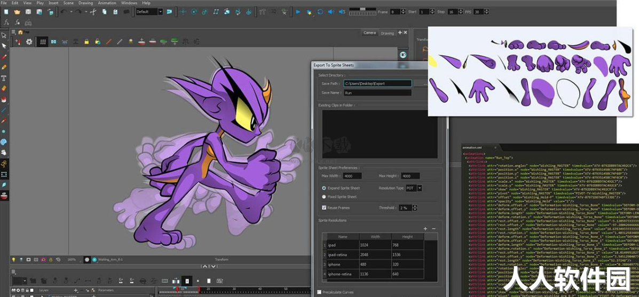Image resolution: width=639 pixels, height=297 pixels.
Task: Open the dropdown arrow beside Undo
Action: pos(71,12)
